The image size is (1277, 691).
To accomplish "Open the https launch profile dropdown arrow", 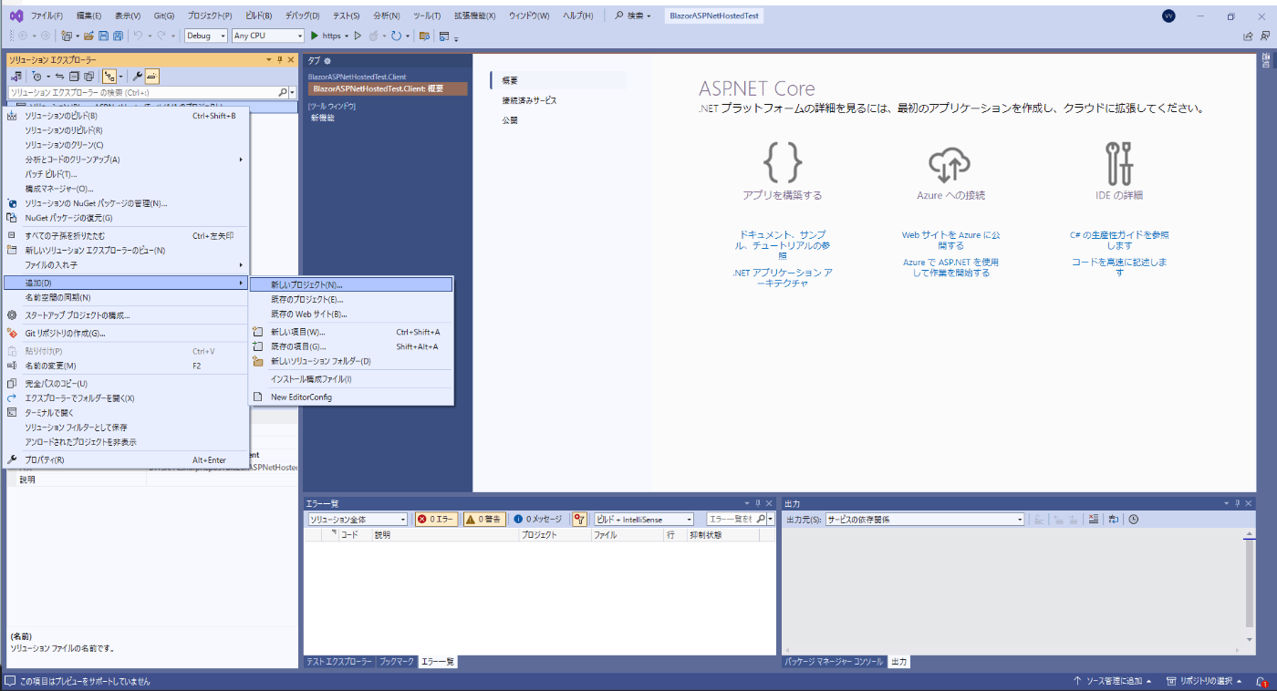I will [347, 36].
